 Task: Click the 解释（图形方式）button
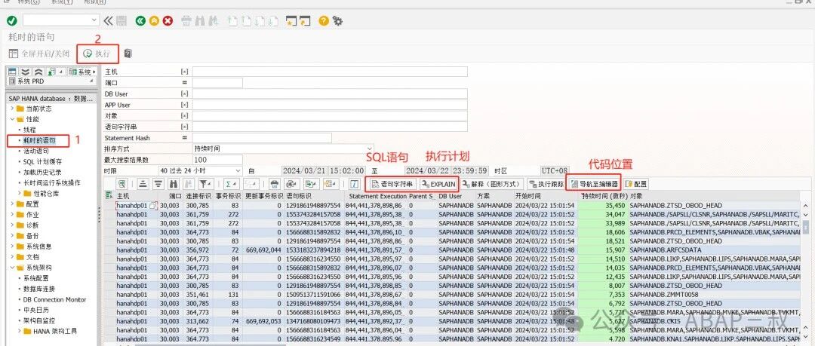click(x=492, y=184)
